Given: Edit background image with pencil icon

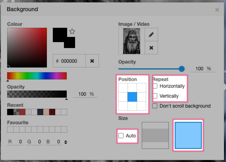Looking at the screenshot, I should tap(151, 35).
